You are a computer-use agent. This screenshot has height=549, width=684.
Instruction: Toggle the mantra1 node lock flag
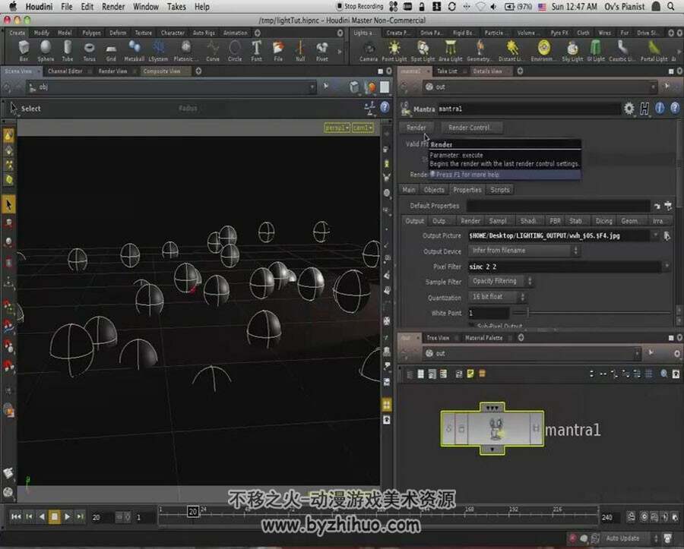click(461, 429)
